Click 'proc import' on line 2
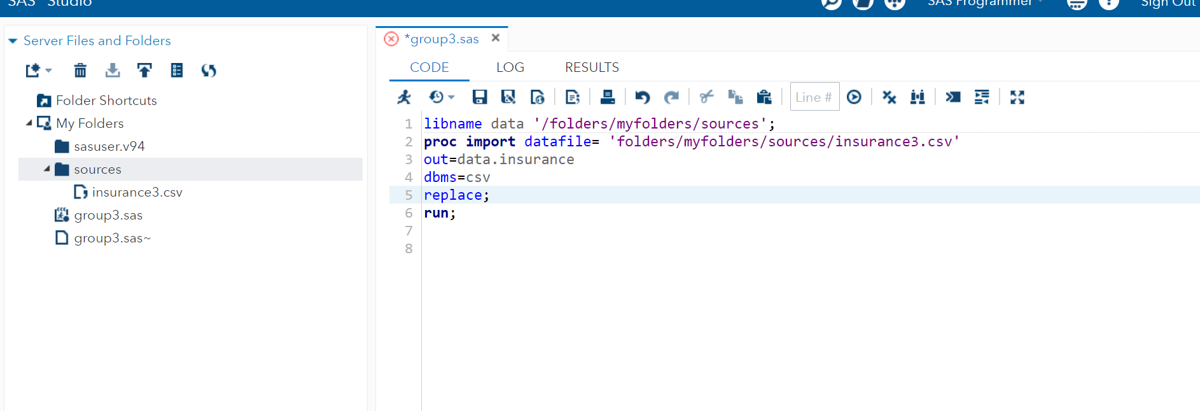Viewport: 1200px width, 411px height. click(x=470, y=141)
